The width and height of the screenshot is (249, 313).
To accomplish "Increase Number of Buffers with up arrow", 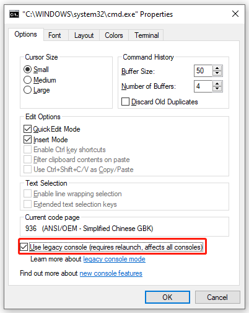I will pyautogui.click(x=217, y=84).
